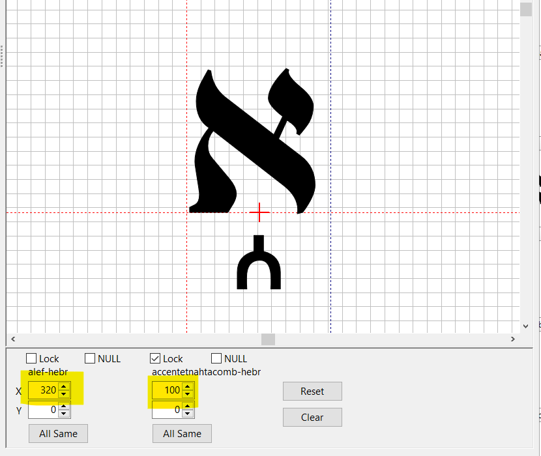Viewport: 541px width, 456px height.
Task: Click the accentetnahtacomb-hebr glyph name label
Action: click(x=207, y=372)
